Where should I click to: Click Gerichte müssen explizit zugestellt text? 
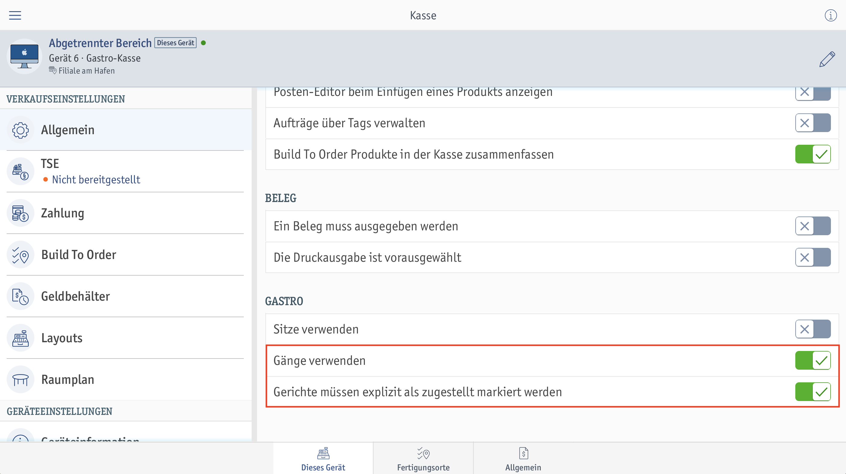(x=418, y=392)
